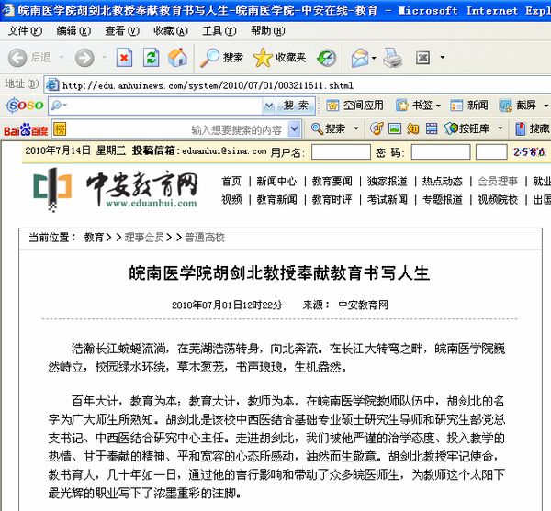Open 空间应用 on SOSO toolbar
The image size is (551, 511).
point(354,106)
